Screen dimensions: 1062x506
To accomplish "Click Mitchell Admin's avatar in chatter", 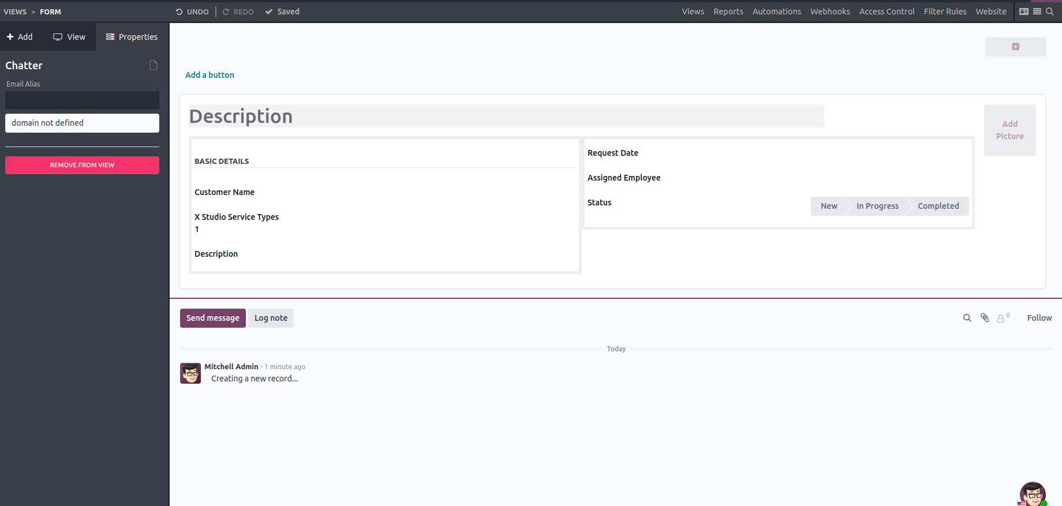I will coord(190,373).
